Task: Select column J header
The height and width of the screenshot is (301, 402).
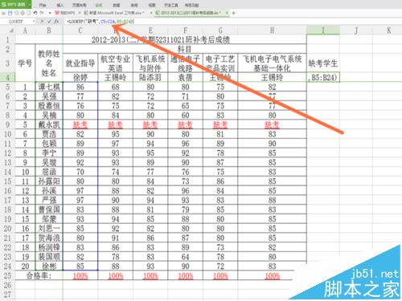Action: point(356,31)
